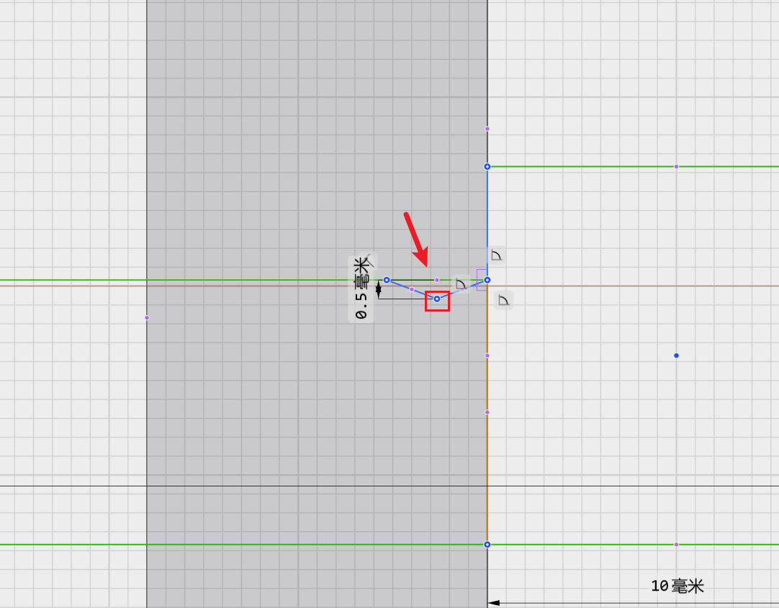Select the purple point above the blue vertical line
779x608 pixels.
click(487, 129)
